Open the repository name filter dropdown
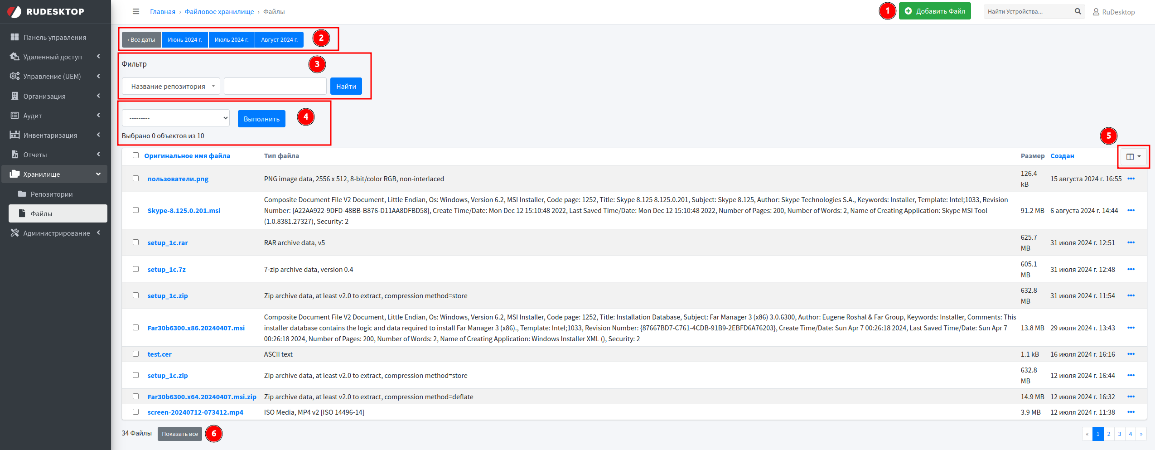This screenshot has height=450, width=1155. pos(171,86)
